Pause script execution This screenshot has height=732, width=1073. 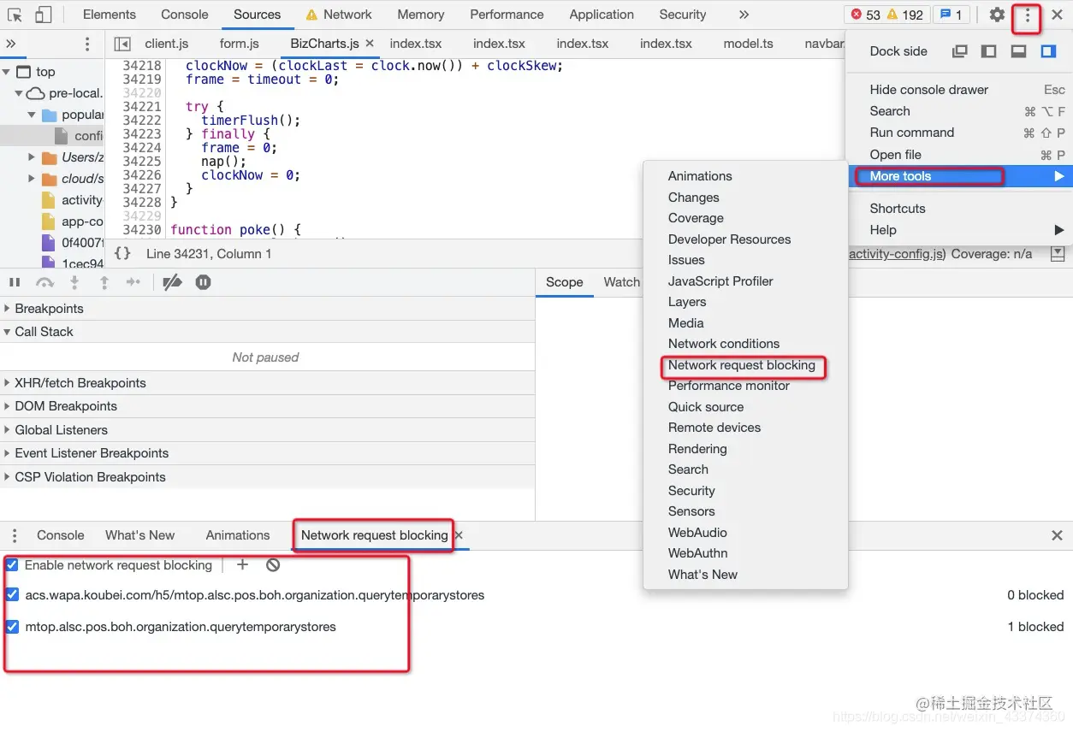[15, 282]
